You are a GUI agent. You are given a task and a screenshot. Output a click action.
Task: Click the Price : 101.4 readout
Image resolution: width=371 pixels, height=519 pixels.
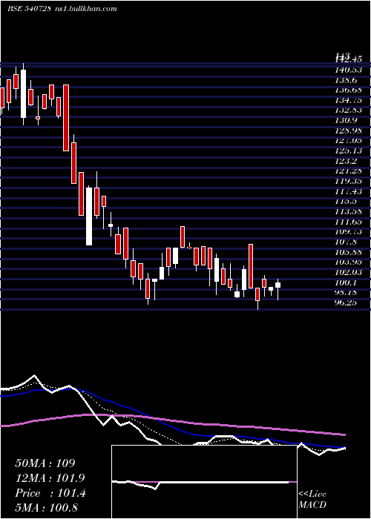pos(50,493)
